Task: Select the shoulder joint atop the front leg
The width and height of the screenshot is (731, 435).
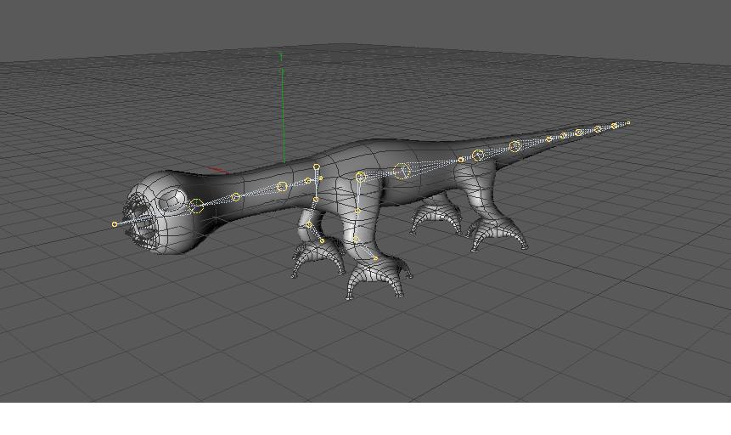Action: (360, 177)
